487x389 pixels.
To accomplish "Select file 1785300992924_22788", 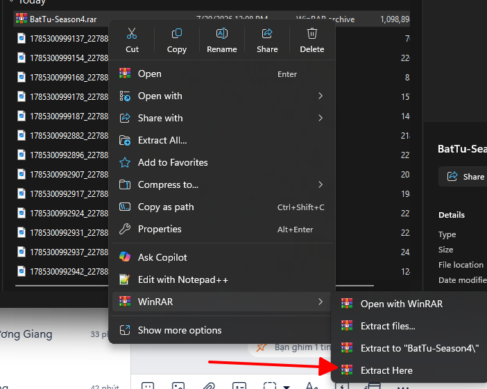I will click(69, 214).
